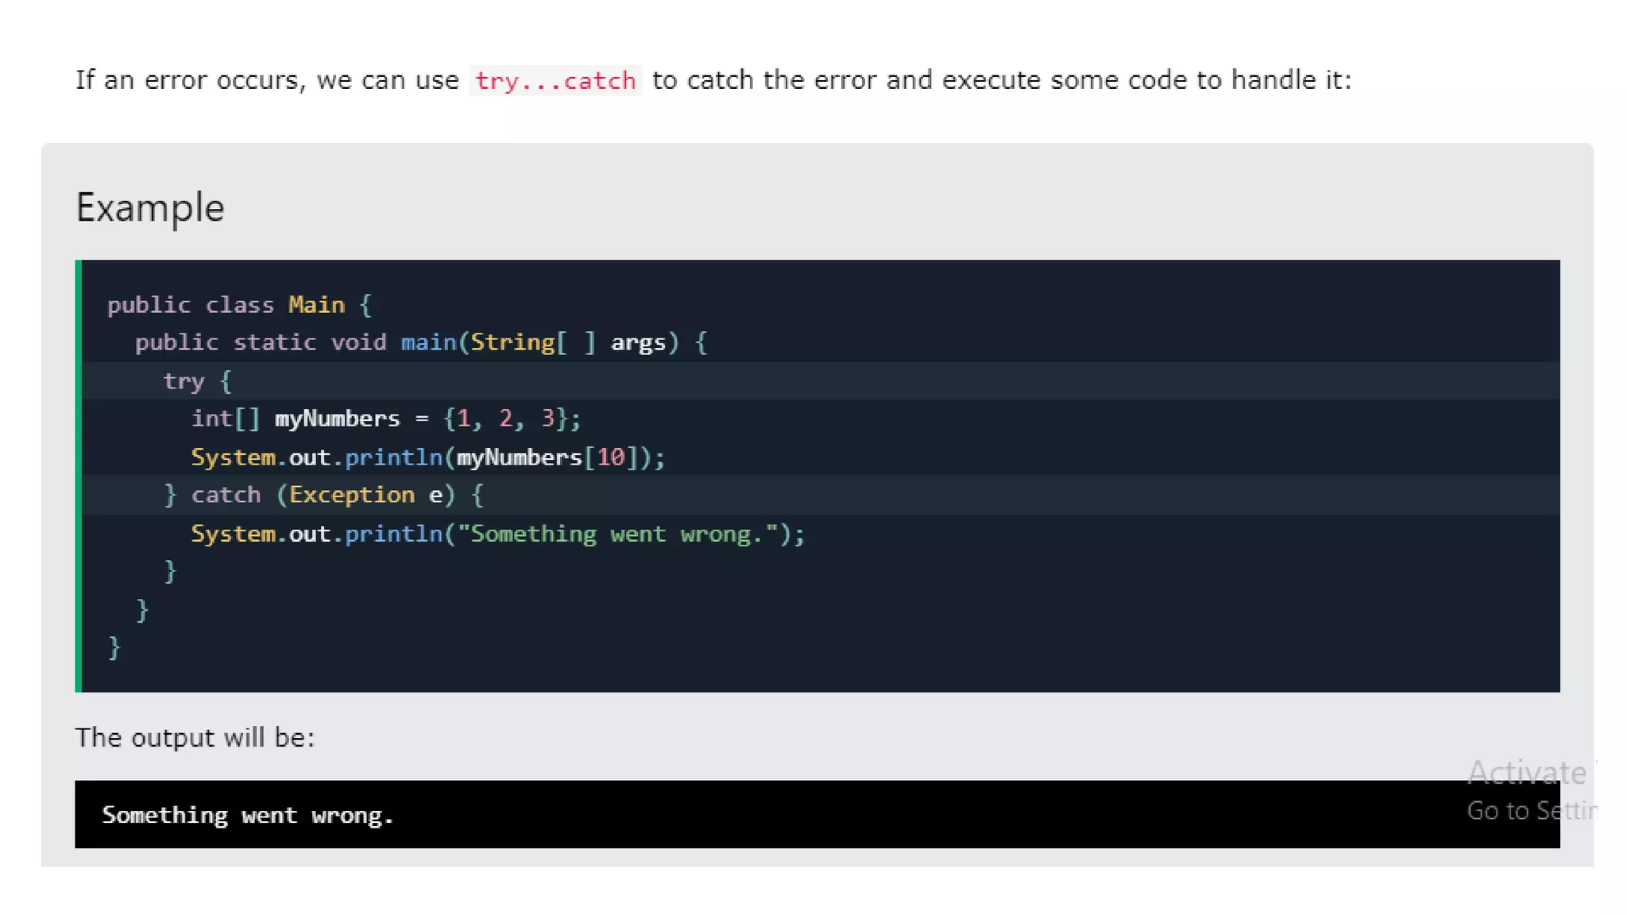This screenshot has height=915, width=1627.
Task: Click the 'Activate' watermark text
Action: tap(1526, 772)
